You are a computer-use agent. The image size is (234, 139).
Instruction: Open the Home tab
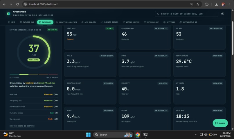(11, 22)
